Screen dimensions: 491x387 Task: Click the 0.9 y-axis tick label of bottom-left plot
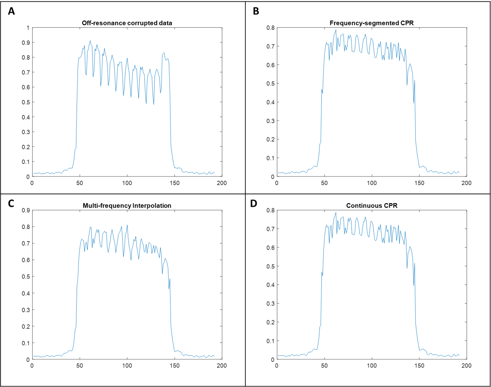point(26,210)
